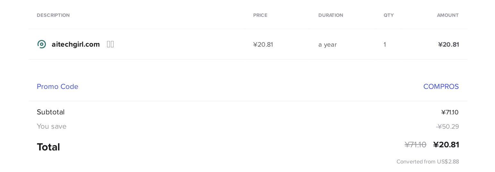495x172 pixels.
Task: Select the aitechgirl.com domain name
Action: point(76,44)
